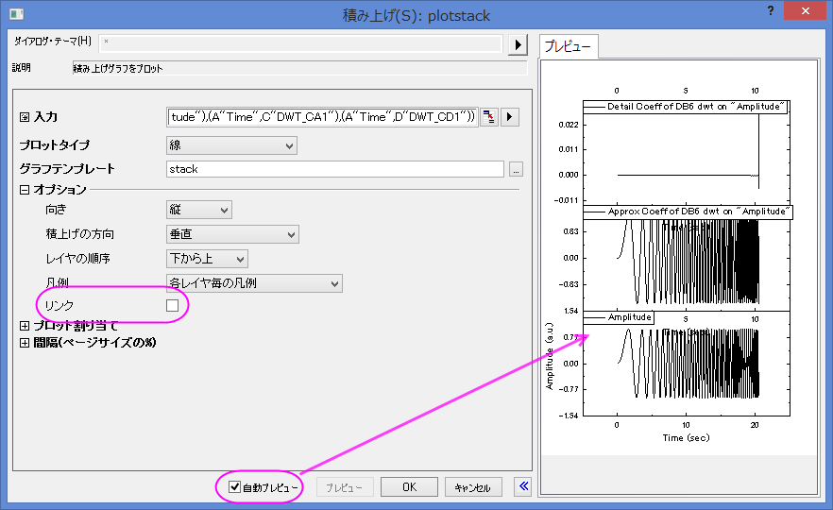Click the Detail Coeff legend in preview
Image resolution: width=833 pixels, height=510 pixels.
685,106
